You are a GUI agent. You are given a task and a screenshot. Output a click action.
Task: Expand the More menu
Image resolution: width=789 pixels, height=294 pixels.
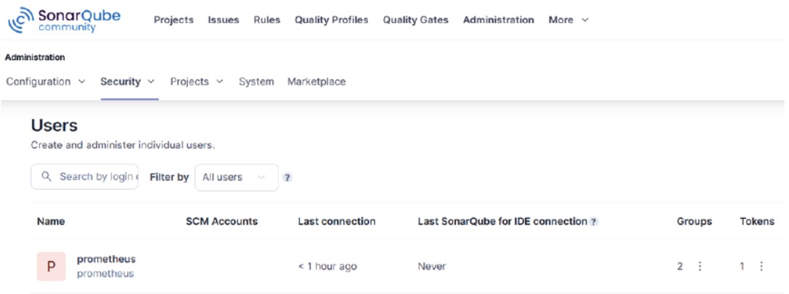[568, 20]
